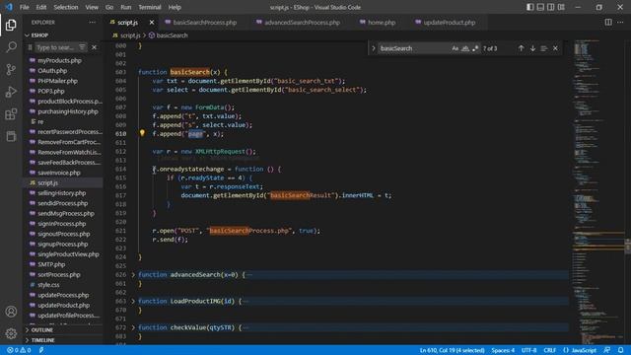The width and height of the screenshot is (631, 355).
Task: Expand the replace field chevron
Action: tap(373, 48)
